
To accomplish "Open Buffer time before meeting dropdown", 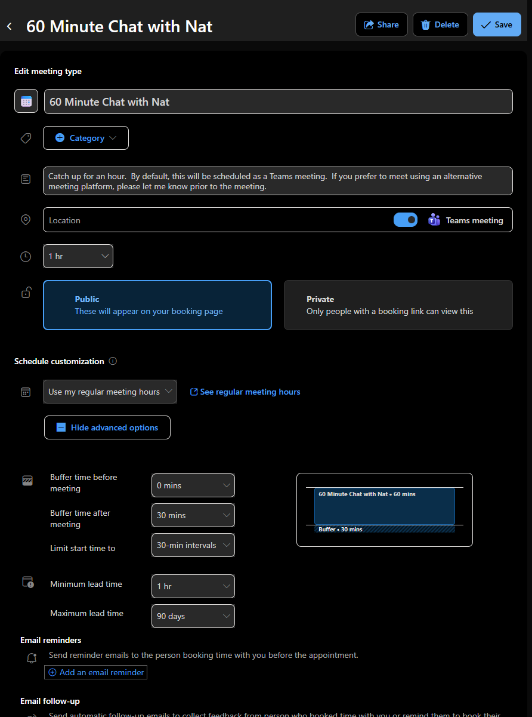I will [x=193, y=485].
